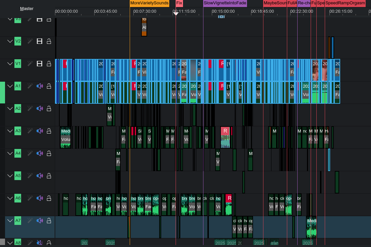
Task: Collapse track A1 with its chevron
Action: (x=10, y=86)
